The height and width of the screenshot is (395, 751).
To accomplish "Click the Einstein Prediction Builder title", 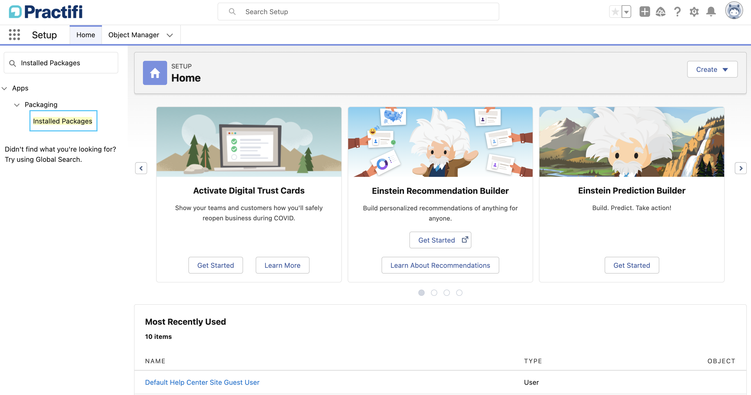I will coord(631,190).
